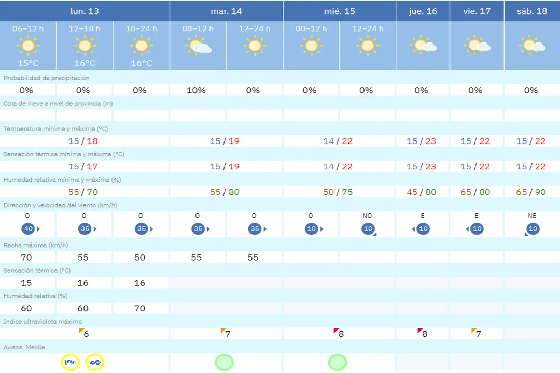Open the partly cloudy icon for vie. 17

[477, 46]
